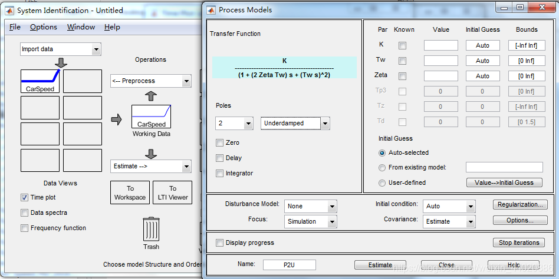
Task: Click the Zeta Bounds field
Action: [x=527, y=76]
